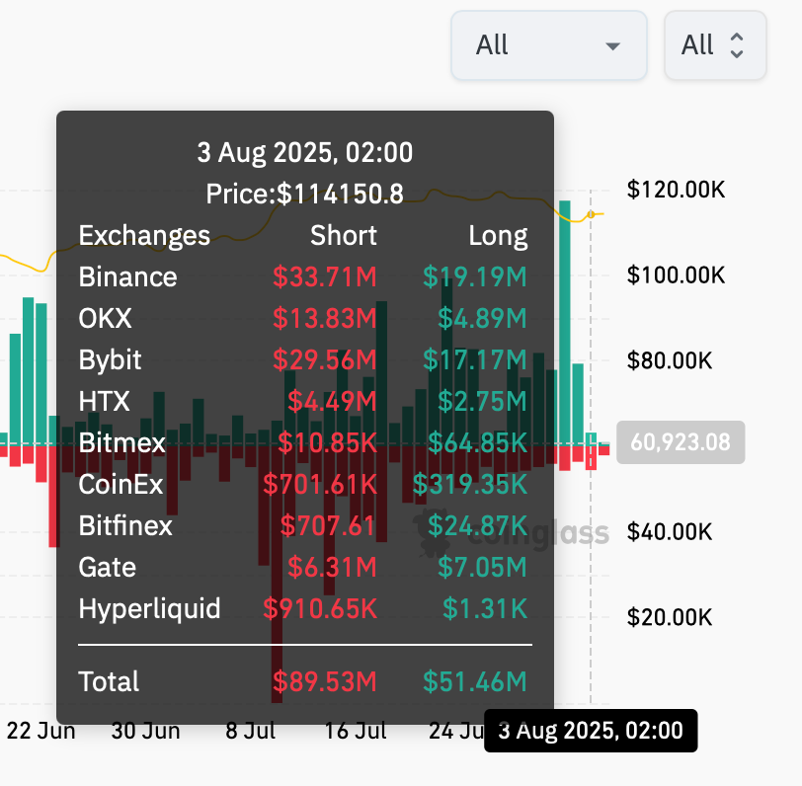Click the 'Long' column header
802x786 pixels.
pos(498,236)
